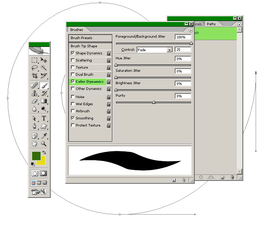Image resolution: width=271 pixels, height=232 pixels.
Task: Enable Scattering checkbox
Action: click(73, 60)
